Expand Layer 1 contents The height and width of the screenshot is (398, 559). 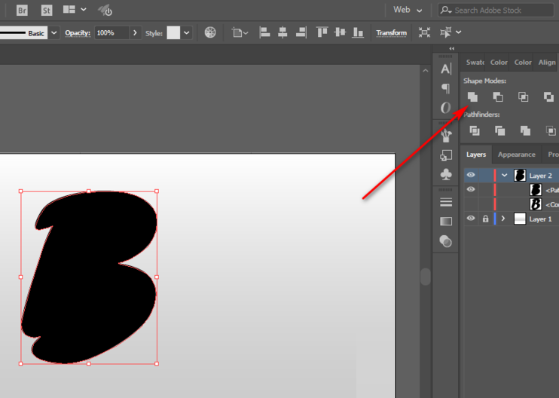[x=503, y=219]
